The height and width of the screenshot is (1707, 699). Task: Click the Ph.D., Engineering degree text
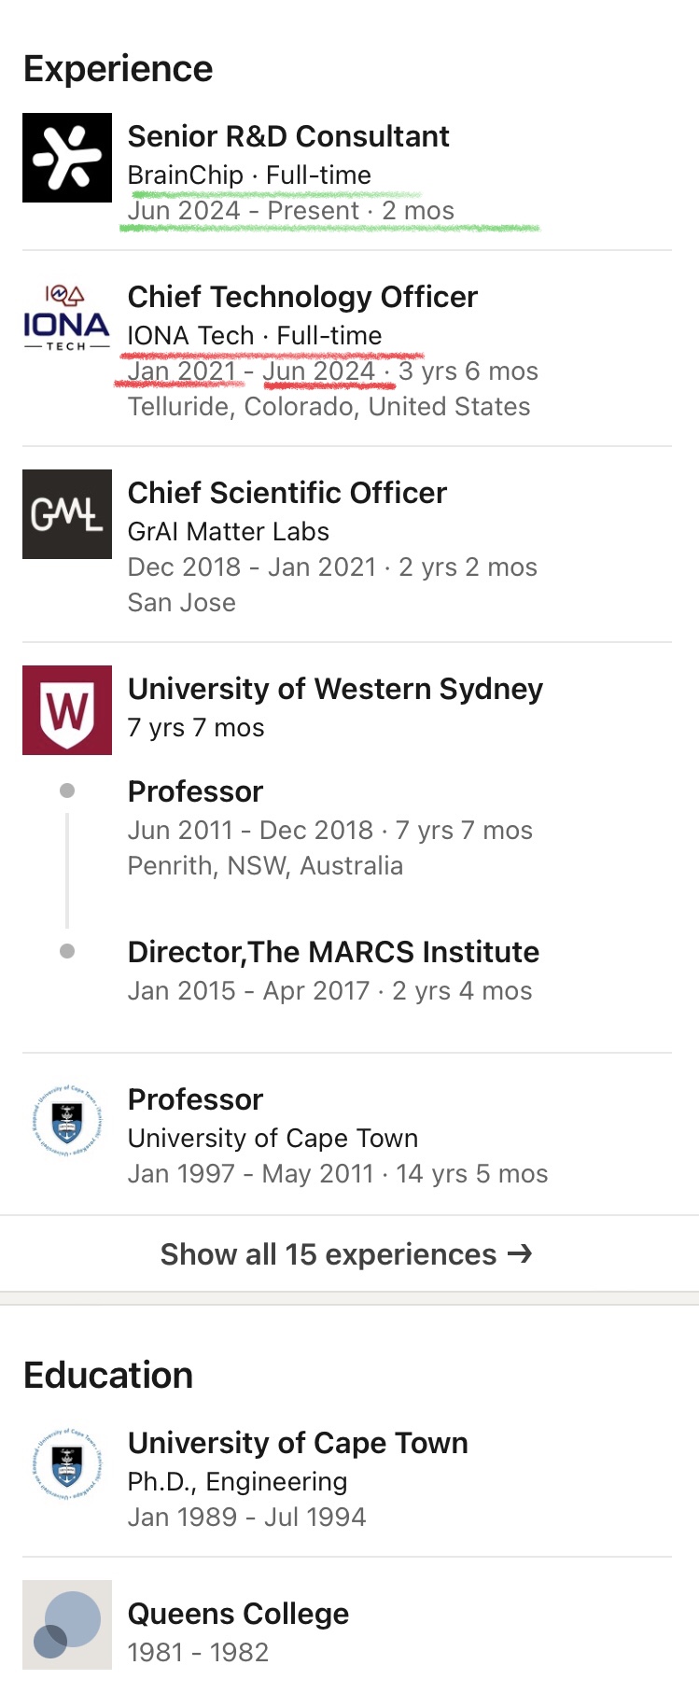pyautogui.click(x=237, y=1481)
